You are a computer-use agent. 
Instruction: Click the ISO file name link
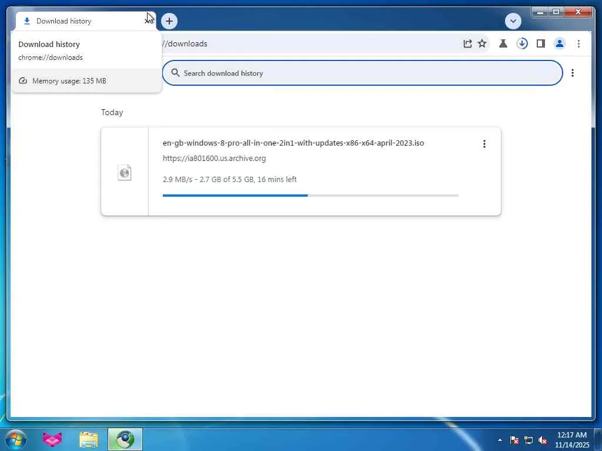coord(293,143)
